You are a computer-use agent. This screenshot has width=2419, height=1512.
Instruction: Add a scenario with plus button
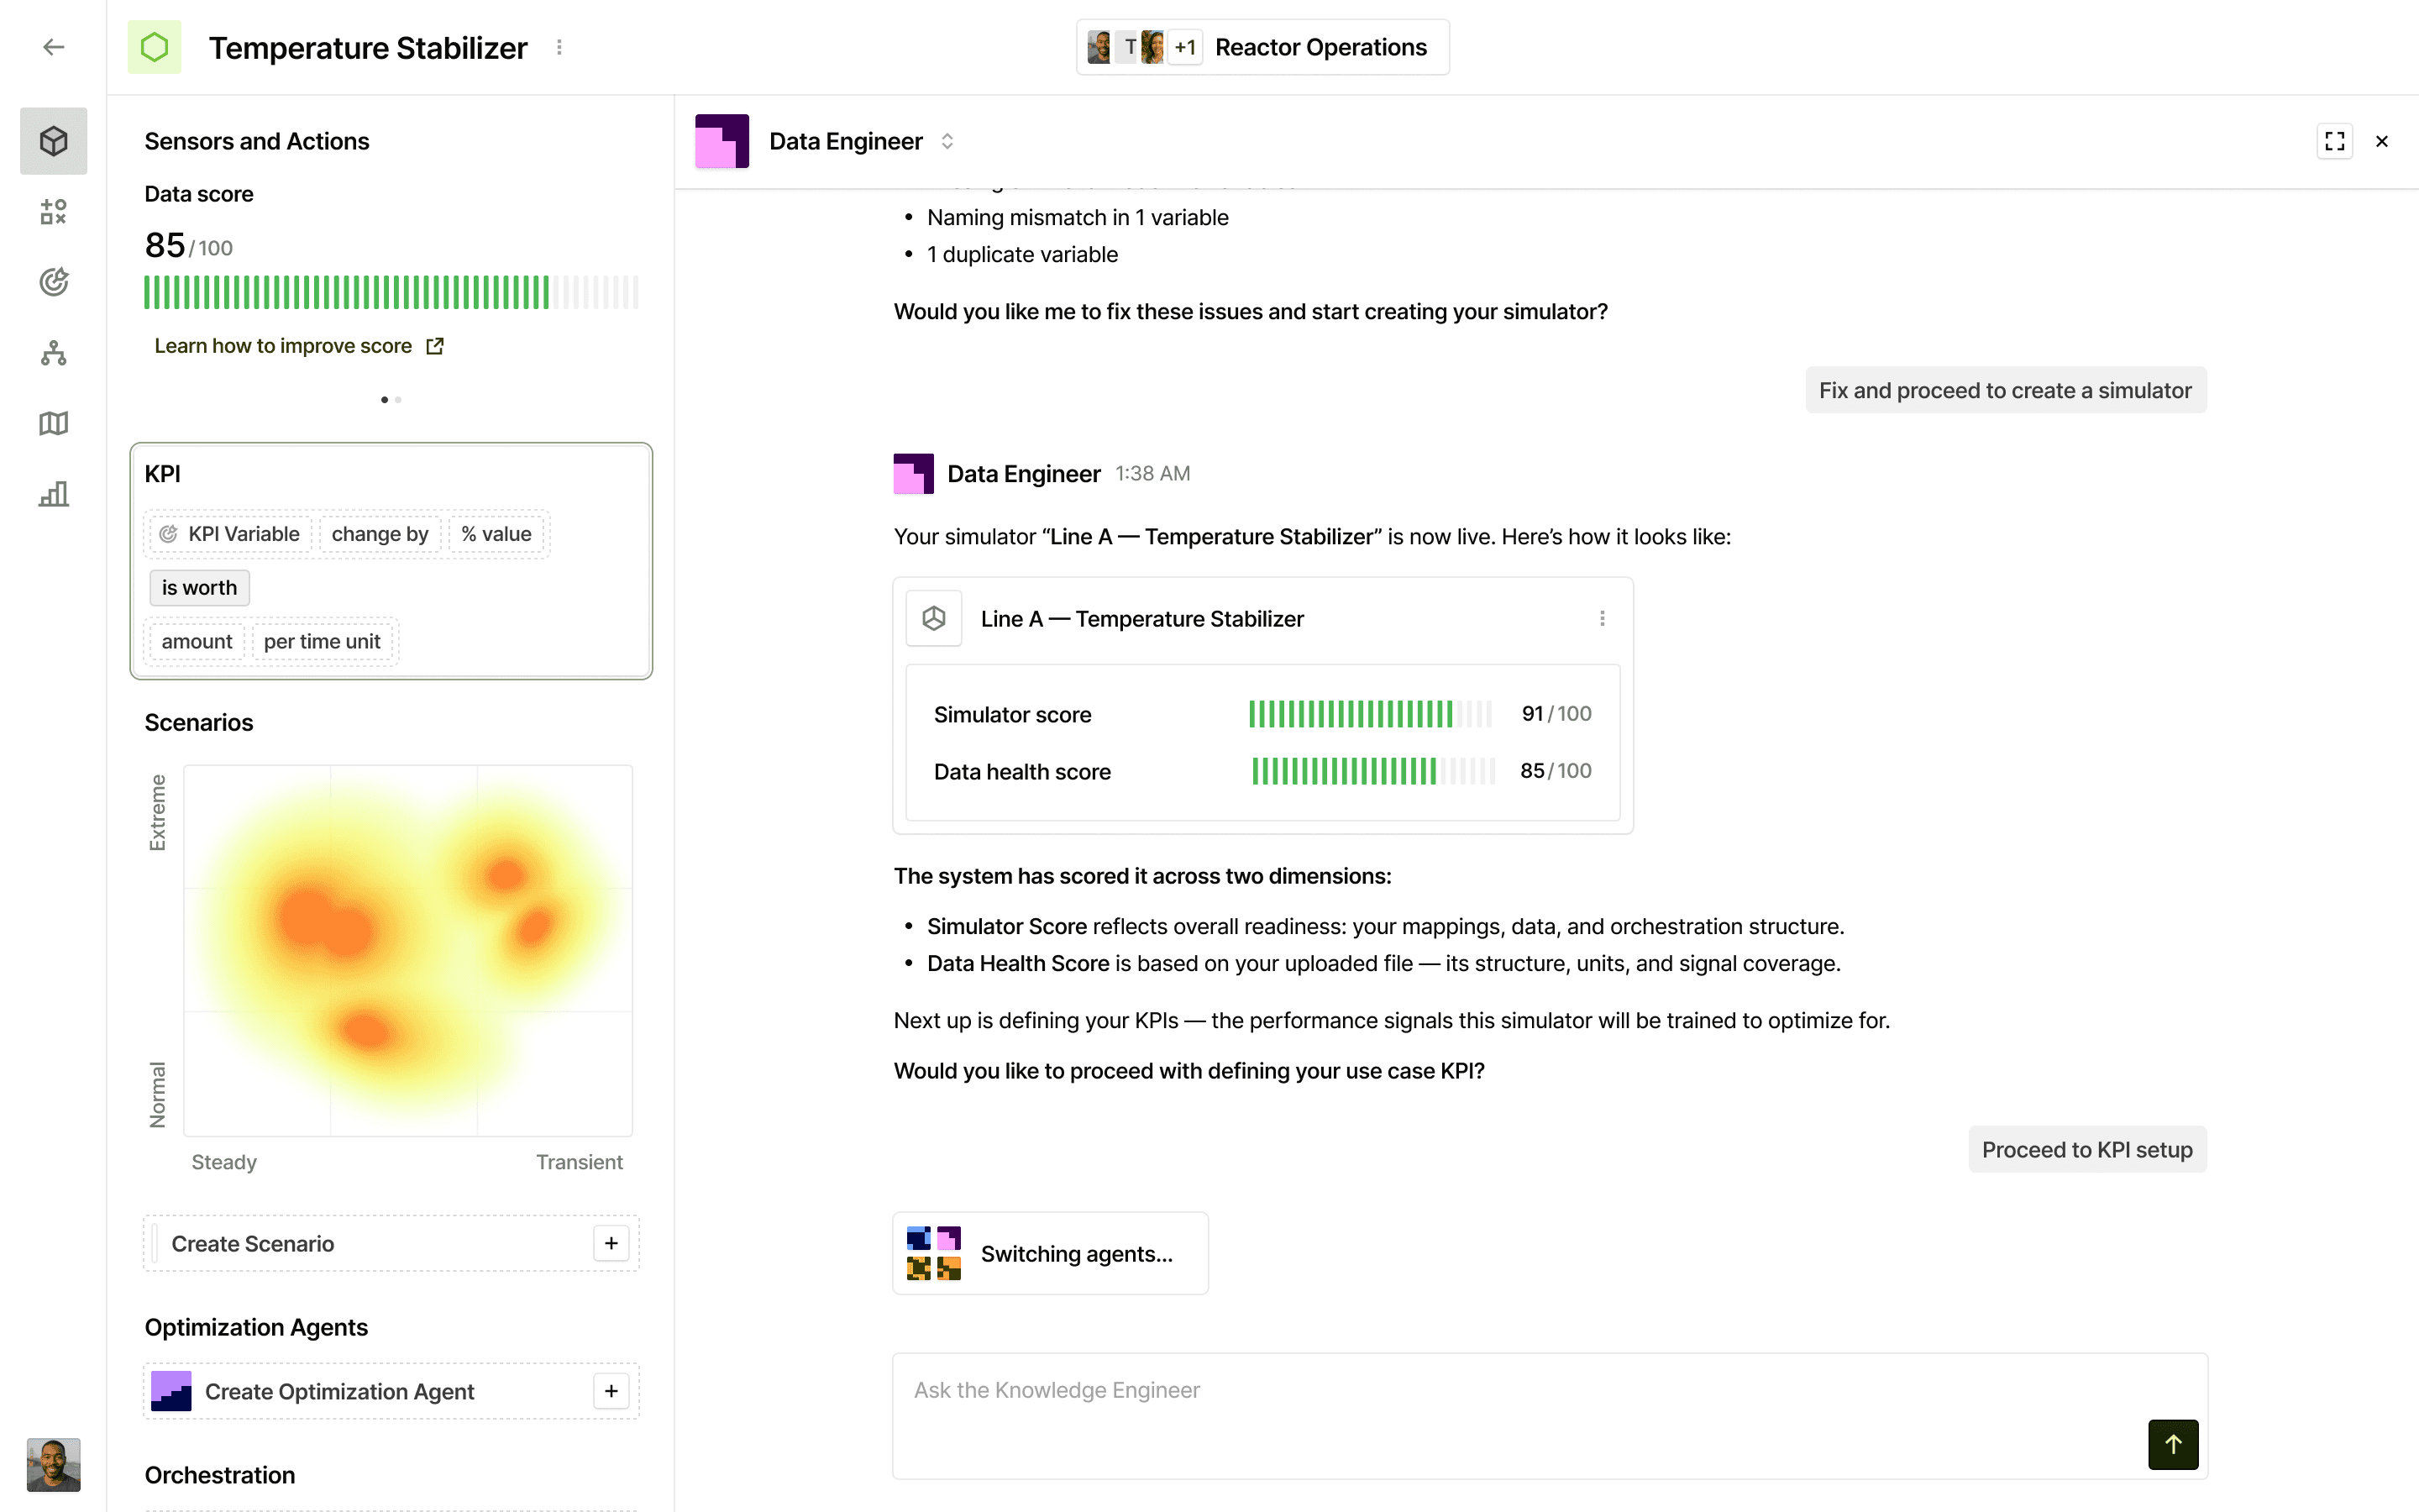click(611, 1243)
